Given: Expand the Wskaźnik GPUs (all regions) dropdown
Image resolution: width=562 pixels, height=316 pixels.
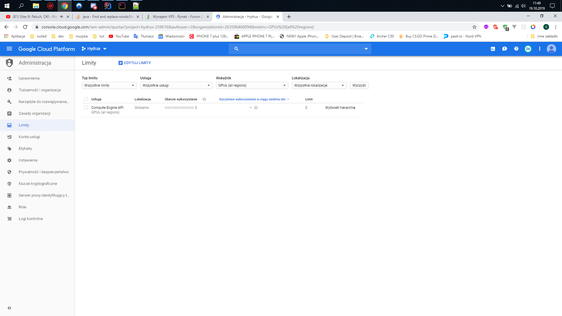Looking at the screenshot, I should 252,85.
